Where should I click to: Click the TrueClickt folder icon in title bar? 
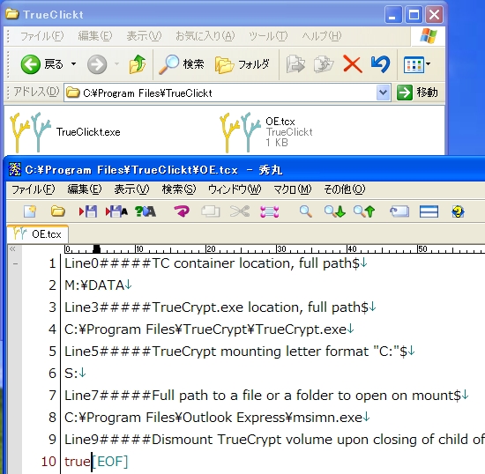coord(11,14)
